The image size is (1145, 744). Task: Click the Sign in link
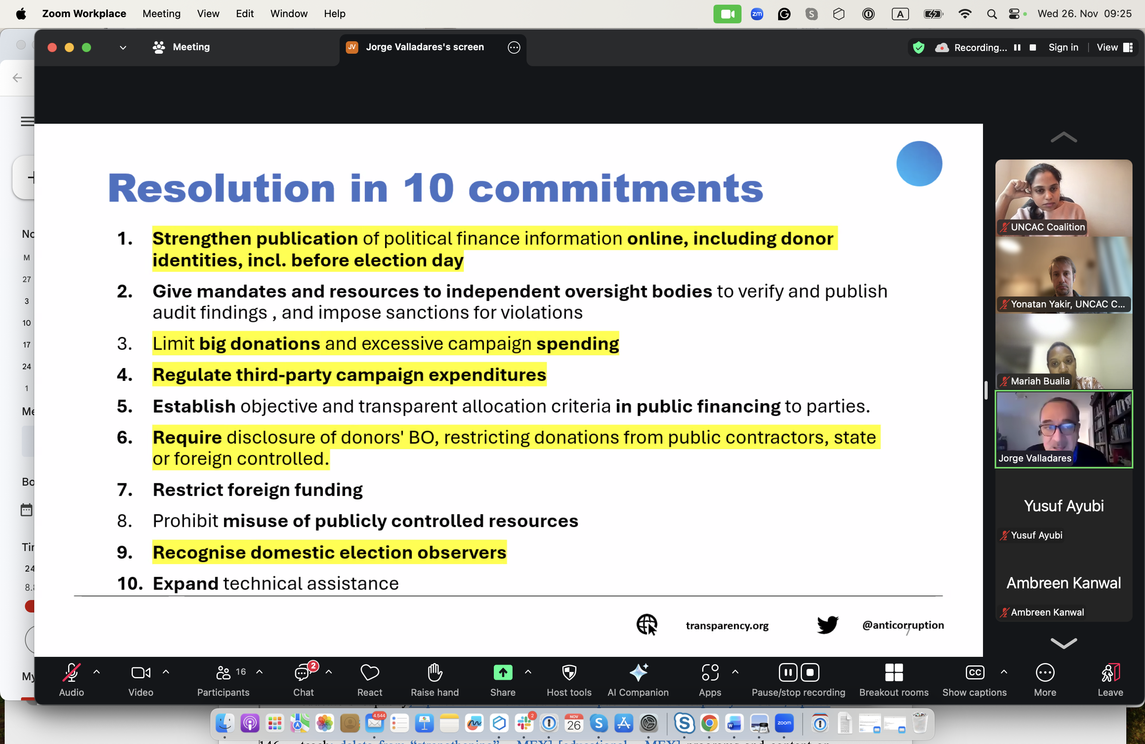pos(1063,47)
